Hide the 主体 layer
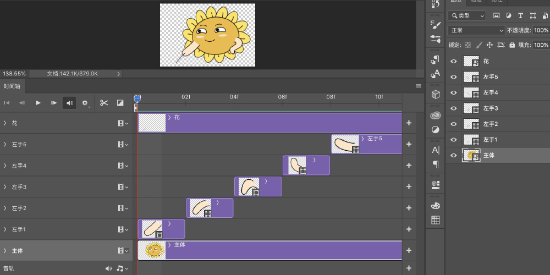 coord(454,156)
